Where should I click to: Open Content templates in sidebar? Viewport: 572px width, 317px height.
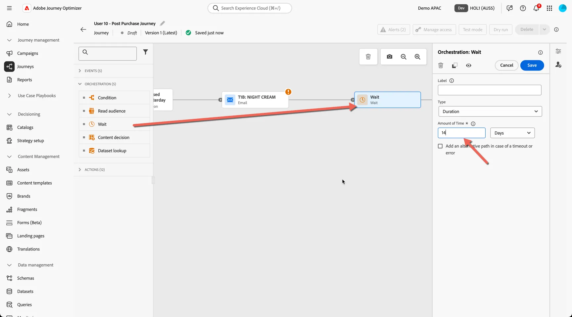click(x=34, y=183)
